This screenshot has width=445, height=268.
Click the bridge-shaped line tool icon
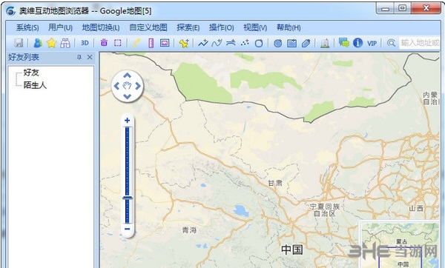(231, 43)
